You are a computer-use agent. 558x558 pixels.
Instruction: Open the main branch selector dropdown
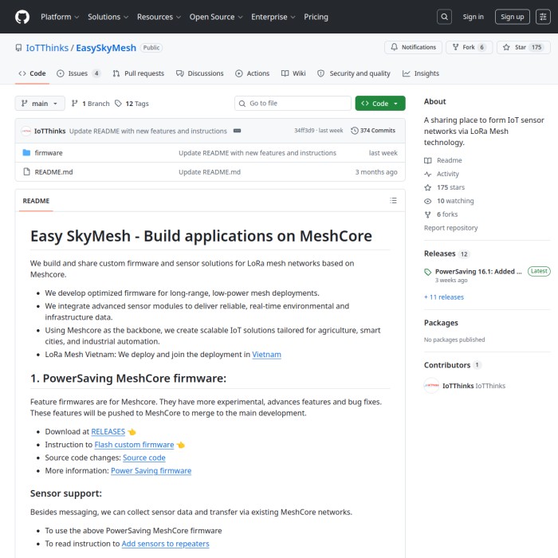40,103
